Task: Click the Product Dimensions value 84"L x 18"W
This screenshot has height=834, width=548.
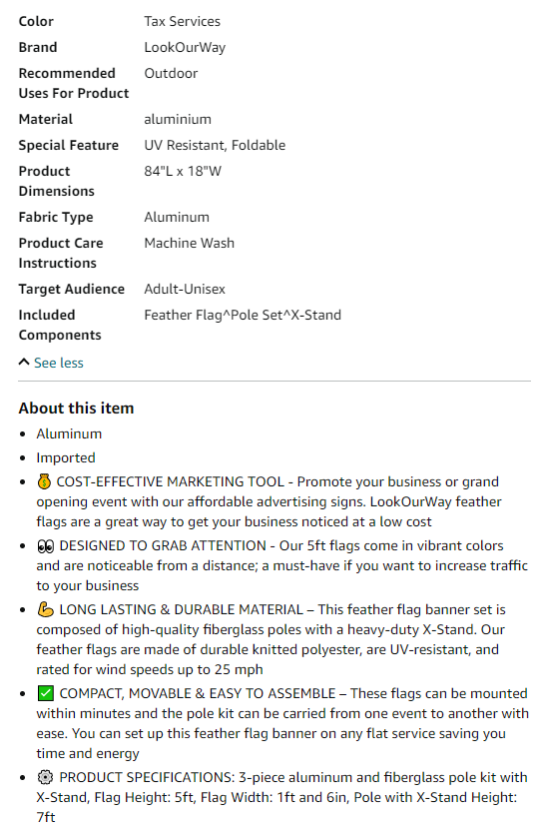Action: 183,171
